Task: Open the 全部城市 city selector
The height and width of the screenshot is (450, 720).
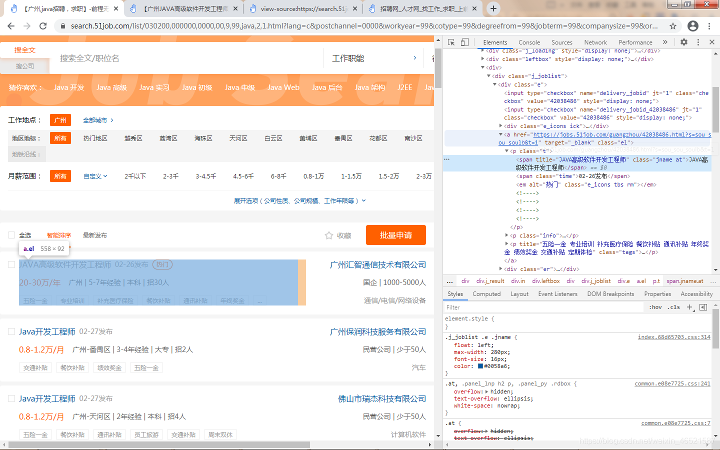Action: pyautogui.click(x=98, y=120)
